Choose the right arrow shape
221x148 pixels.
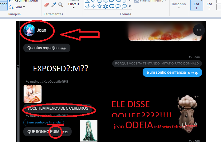112,1
